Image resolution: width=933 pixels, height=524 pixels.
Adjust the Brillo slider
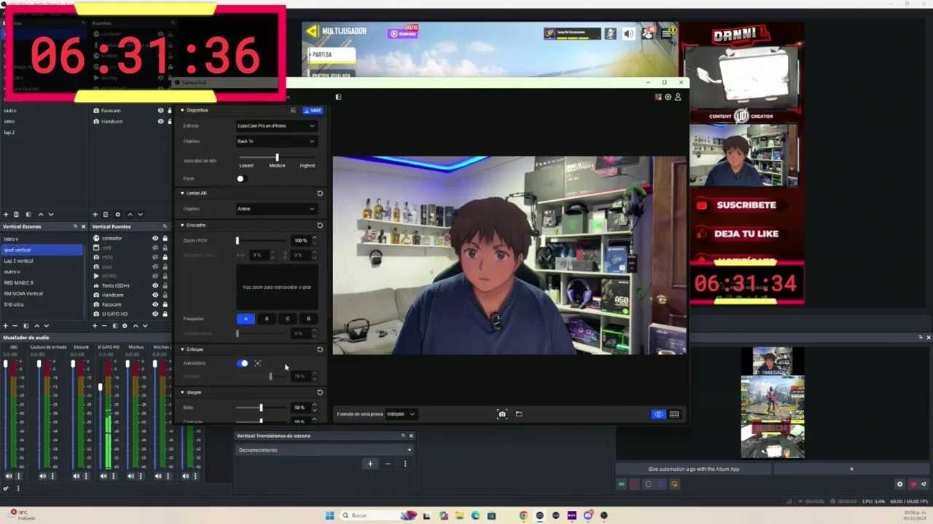(x=261, y=408)
